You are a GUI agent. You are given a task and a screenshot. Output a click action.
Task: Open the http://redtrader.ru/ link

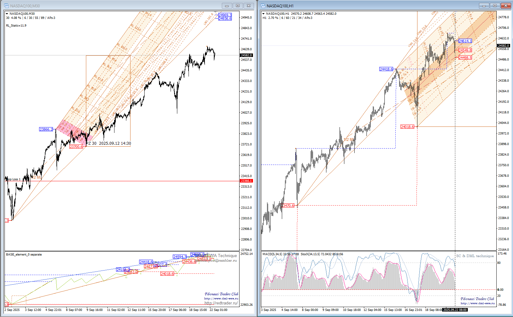(x=221, y=303)
